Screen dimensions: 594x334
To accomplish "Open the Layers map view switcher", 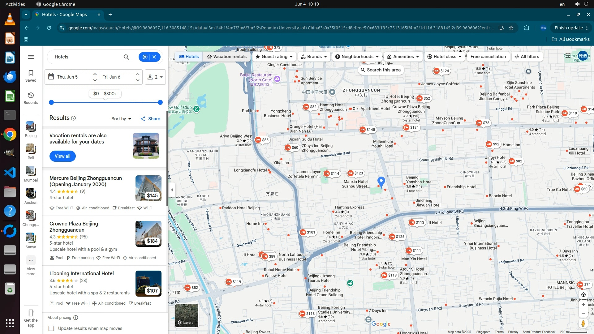I will coord(187,315).
